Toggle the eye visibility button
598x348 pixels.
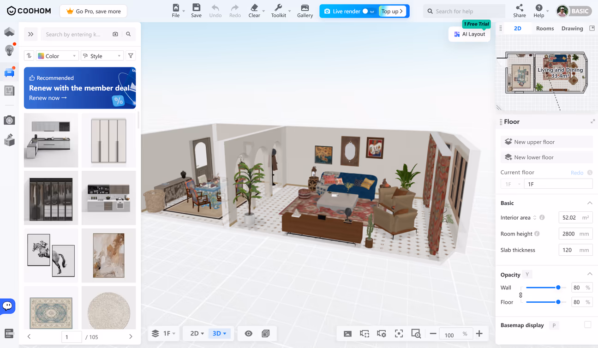249,333
